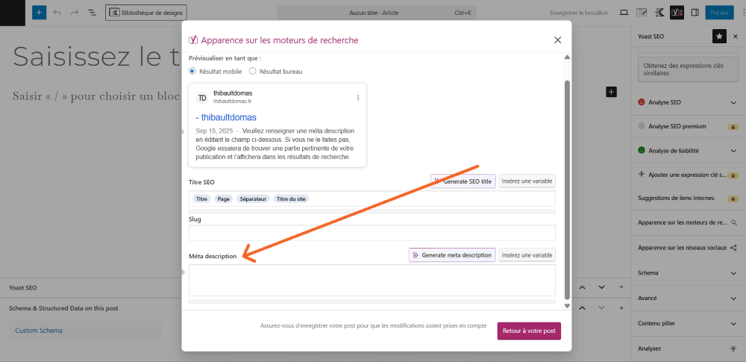Click the Yoast SEO icon in top toolbar

677,13
